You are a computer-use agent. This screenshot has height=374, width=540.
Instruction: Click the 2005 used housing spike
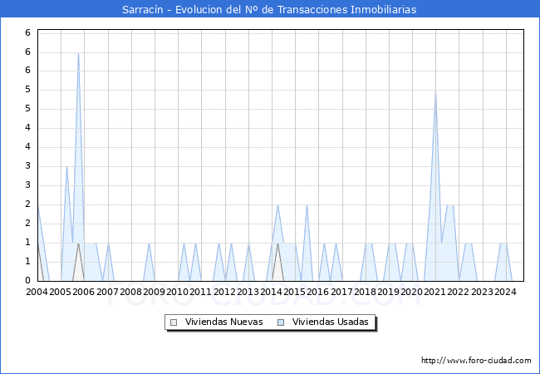click(x=66, y=167)
